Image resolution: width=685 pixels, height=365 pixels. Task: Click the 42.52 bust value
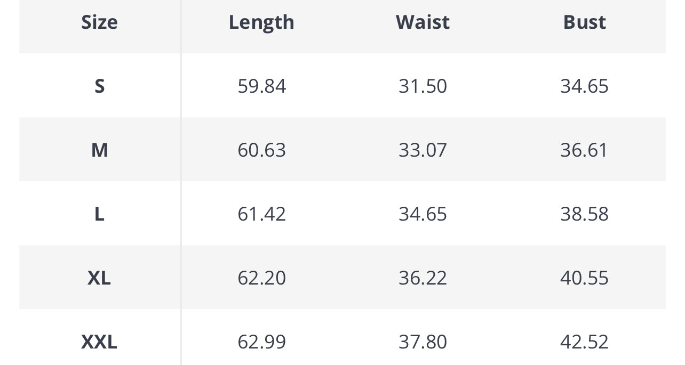click(584, 342)
